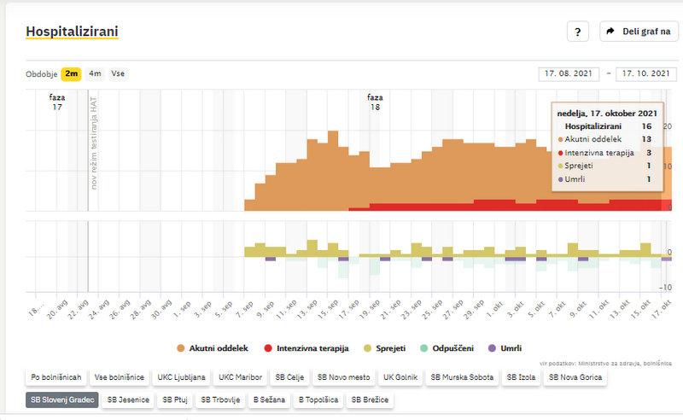This screenshot has width=683, height=420.
Task: Select the UK Golnik hospital button
Action: [x=400, y=376]
